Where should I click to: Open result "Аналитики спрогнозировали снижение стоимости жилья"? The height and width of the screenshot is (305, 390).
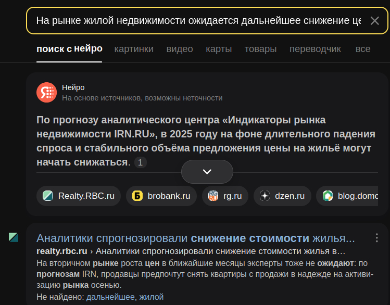[195, 238]
